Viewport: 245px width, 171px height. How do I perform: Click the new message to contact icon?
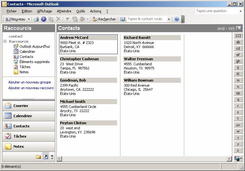75,19
